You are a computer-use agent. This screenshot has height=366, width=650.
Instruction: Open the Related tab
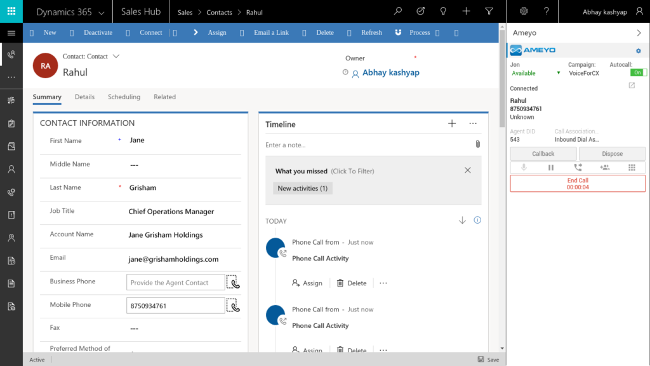pos(164,97)
